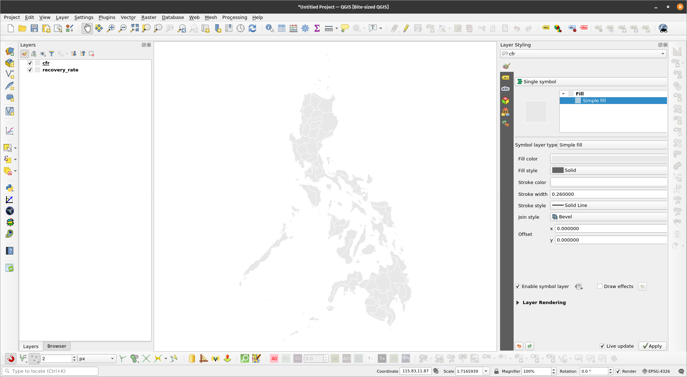687x377 pixels.
Task: Click the EPSG:4326 CRS button
Action: point(656,371)
